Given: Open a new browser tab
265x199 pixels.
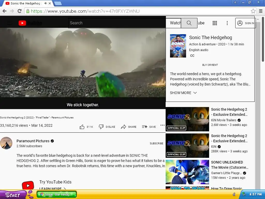Looking at the screenshot, I should click(58, 3).
